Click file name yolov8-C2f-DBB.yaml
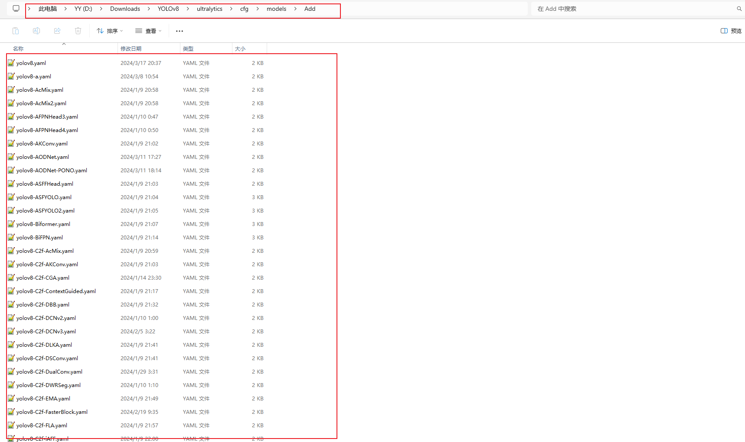Screen dimensions: 745x442 pyautogui.click(x=43, y=304)
